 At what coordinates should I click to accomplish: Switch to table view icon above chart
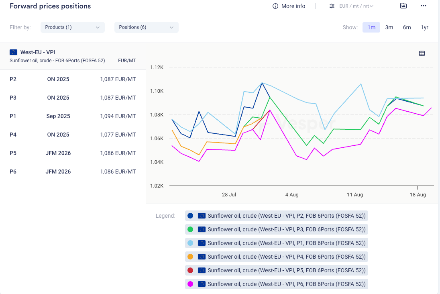click(422, 53)
